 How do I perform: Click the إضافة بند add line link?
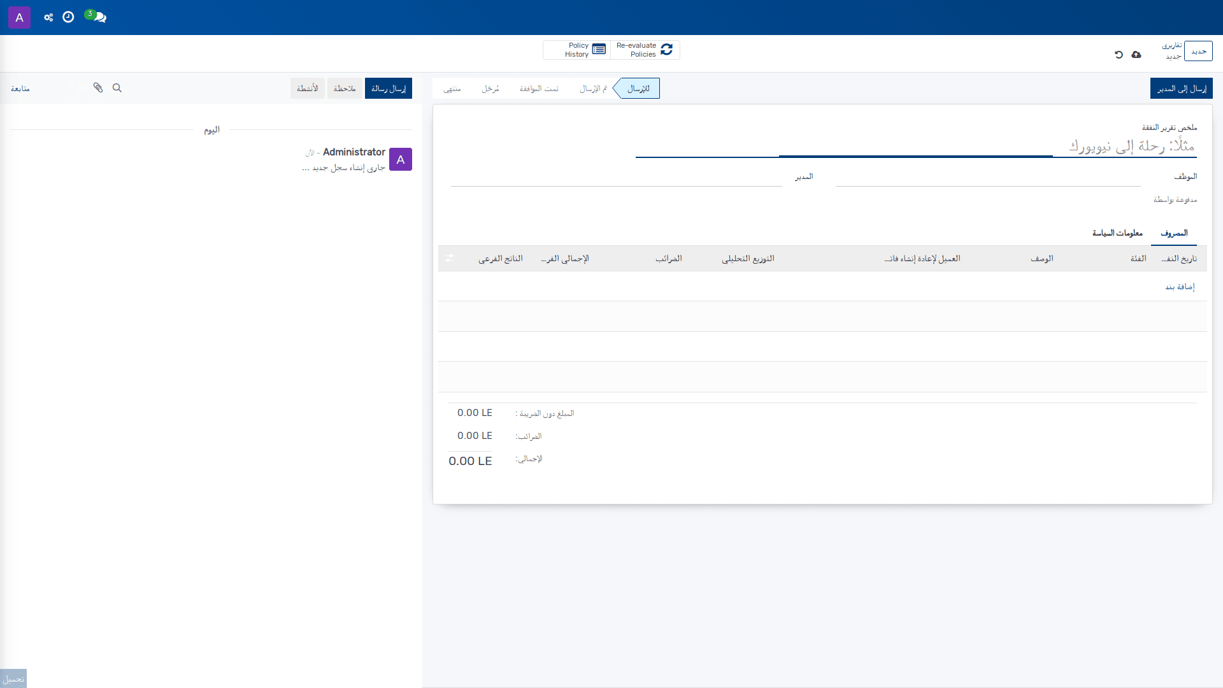pos(1180,287)
